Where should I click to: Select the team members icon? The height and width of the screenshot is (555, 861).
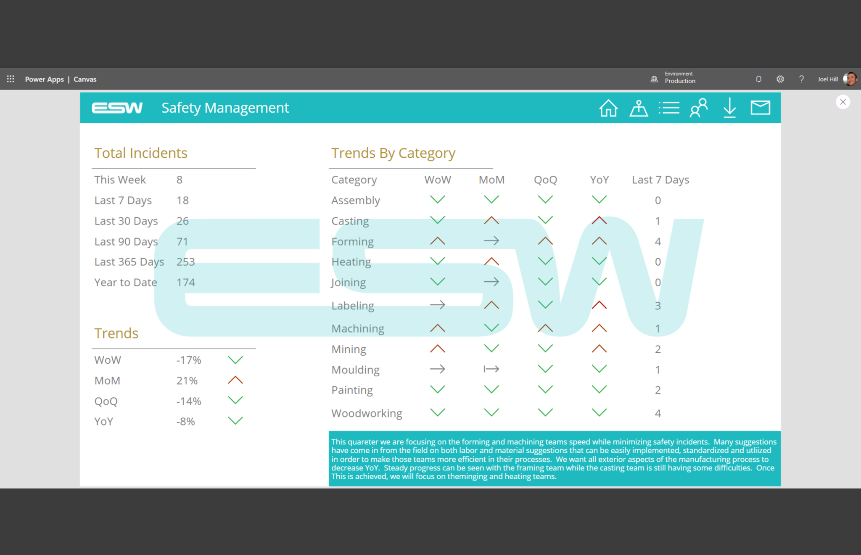699,108
